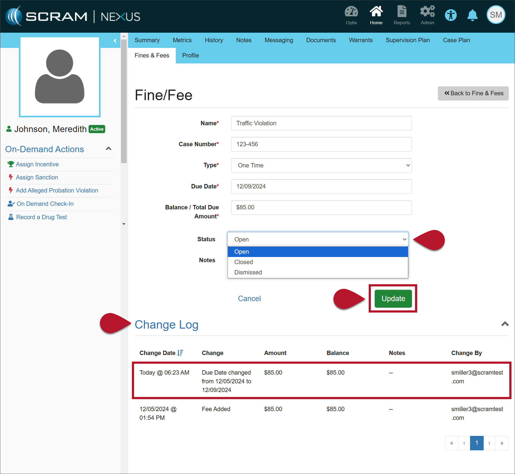Click into the Due Date field
This screenshot has height=474, width=515.
(321, 186)
